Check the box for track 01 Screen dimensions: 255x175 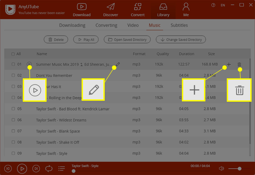[13, 64]
